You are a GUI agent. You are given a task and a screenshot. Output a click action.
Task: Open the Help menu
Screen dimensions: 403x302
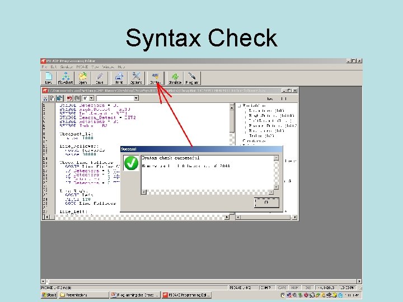pyautogui.click(x=121, y=67)
